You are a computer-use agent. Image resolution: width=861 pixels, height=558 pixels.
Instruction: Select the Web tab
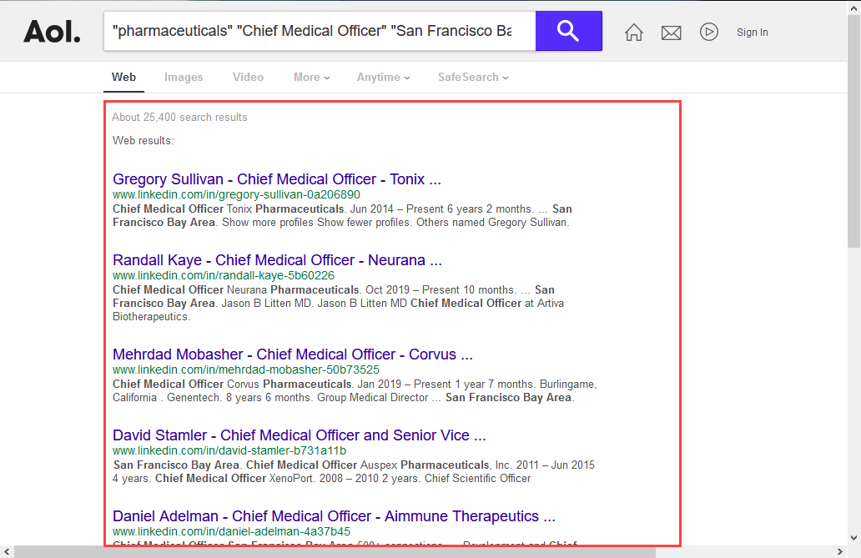pyautogui.click(x=123, y=77)
